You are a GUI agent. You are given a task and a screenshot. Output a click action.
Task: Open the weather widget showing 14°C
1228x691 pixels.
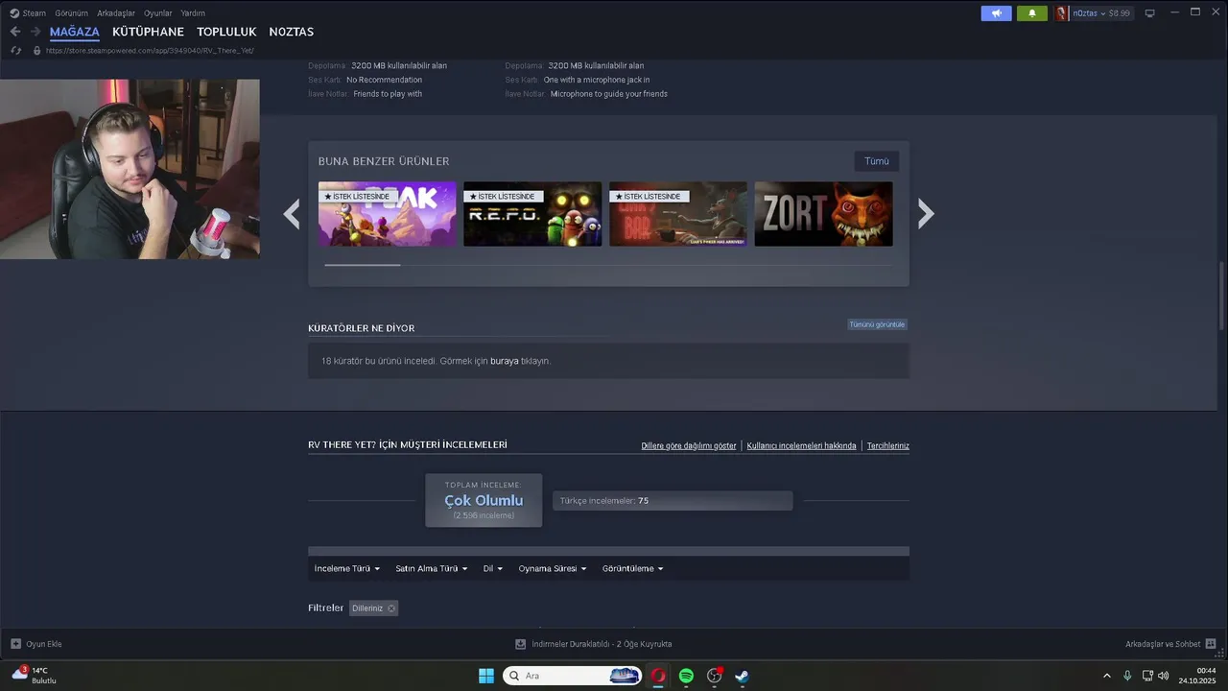tap(34, 676)
